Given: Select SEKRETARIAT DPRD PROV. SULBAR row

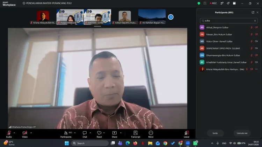Looking at the screenshot, I should pos(229,48).
